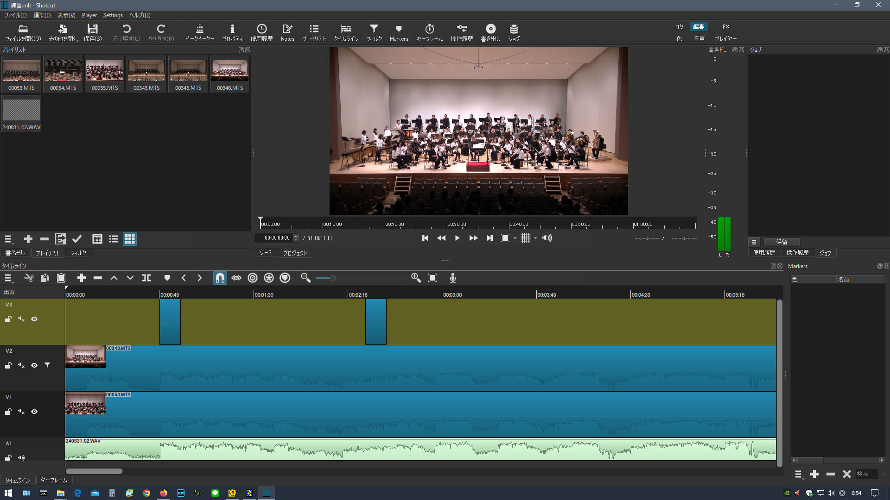The width and height of the screenshot is (890, 500).
Task: Toggle the Ripple mode button
Action: point(253,278)
